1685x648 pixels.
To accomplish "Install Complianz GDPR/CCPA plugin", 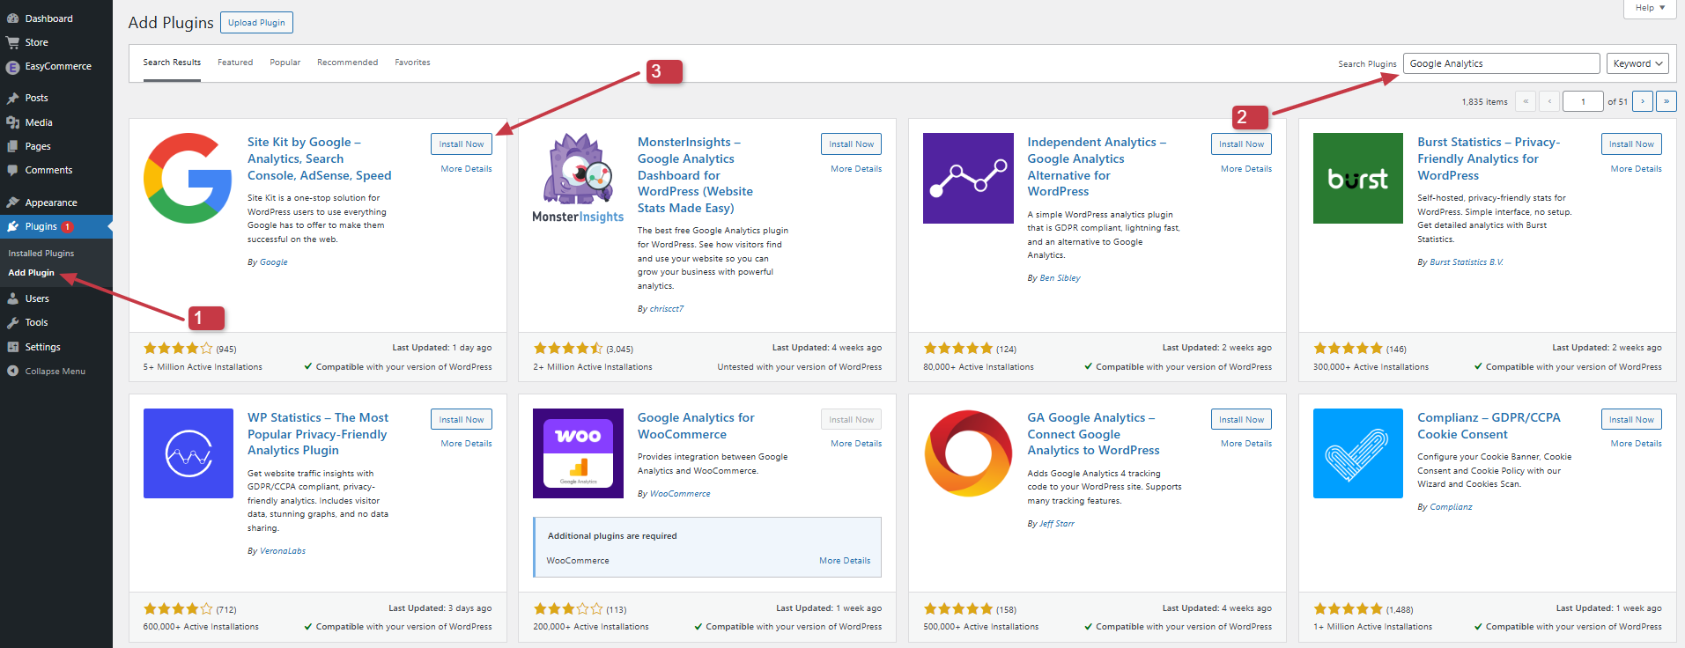I will pos(1631,419).
